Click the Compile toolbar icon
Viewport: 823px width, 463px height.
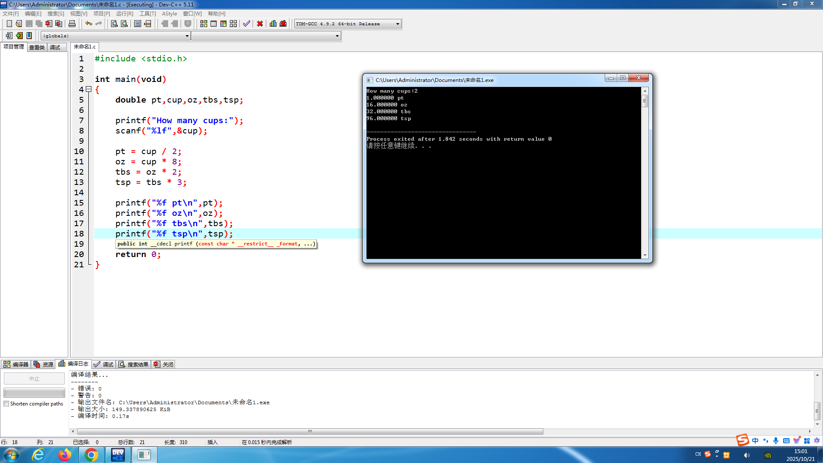pos(204,24)
